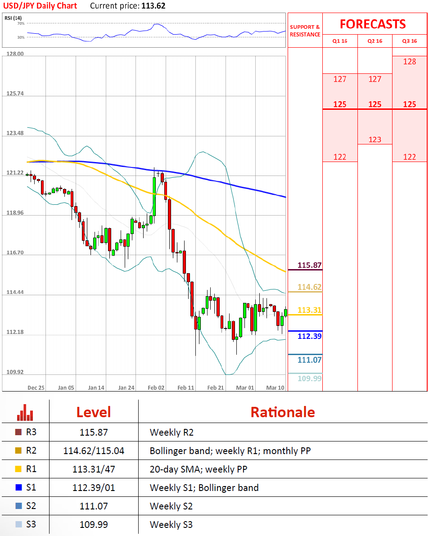Click the 'USD/JPY Daily Chart' title
429x536 pixels.
coord(40,6)
